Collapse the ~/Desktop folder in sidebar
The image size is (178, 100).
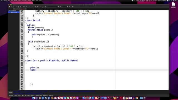click(9, 11)
